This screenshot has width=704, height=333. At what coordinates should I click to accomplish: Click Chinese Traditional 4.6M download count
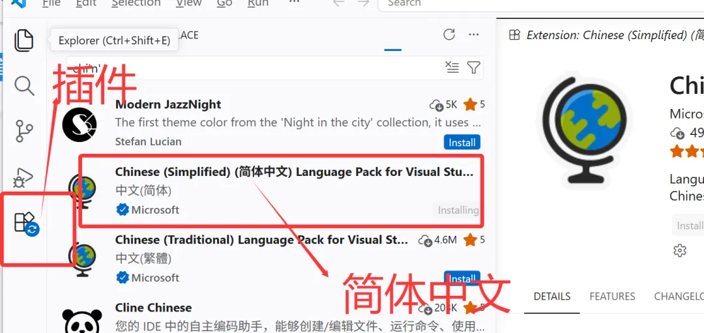pyautogui.click(x=438, y=240)
